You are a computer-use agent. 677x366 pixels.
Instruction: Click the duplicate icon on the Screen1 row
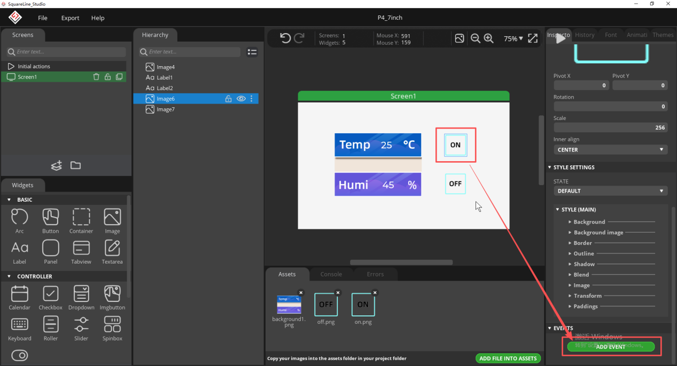(119, 77)
